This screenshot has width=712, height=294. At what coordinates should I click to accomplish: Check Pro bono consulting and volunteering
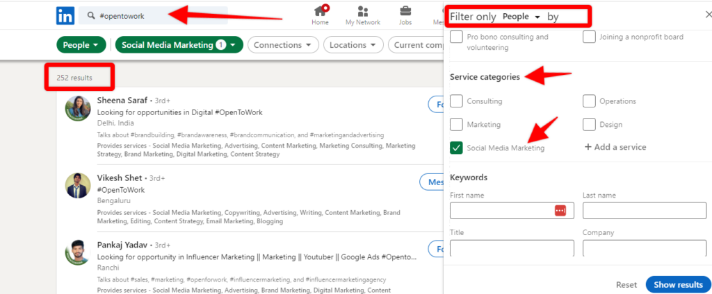456,37
